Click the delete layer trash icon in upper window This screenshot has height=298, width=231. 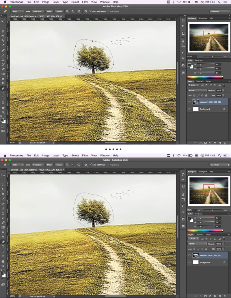pos(225,142)
